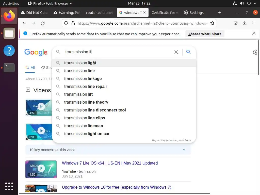Choose suggestion transmission light on car
Image resolution: width=260 pixels, height=195 pixels.
(x=124, y=134)
